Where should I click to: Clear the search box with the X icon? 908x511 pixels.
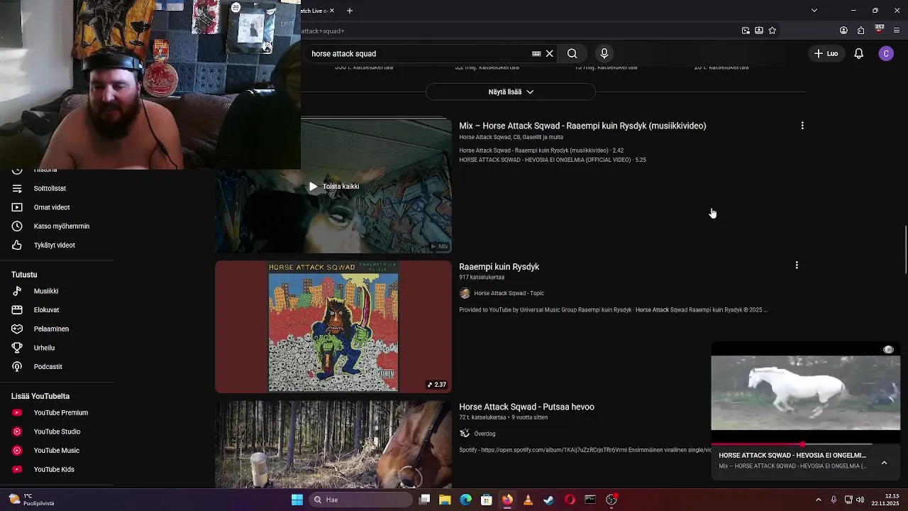point(549,53)
